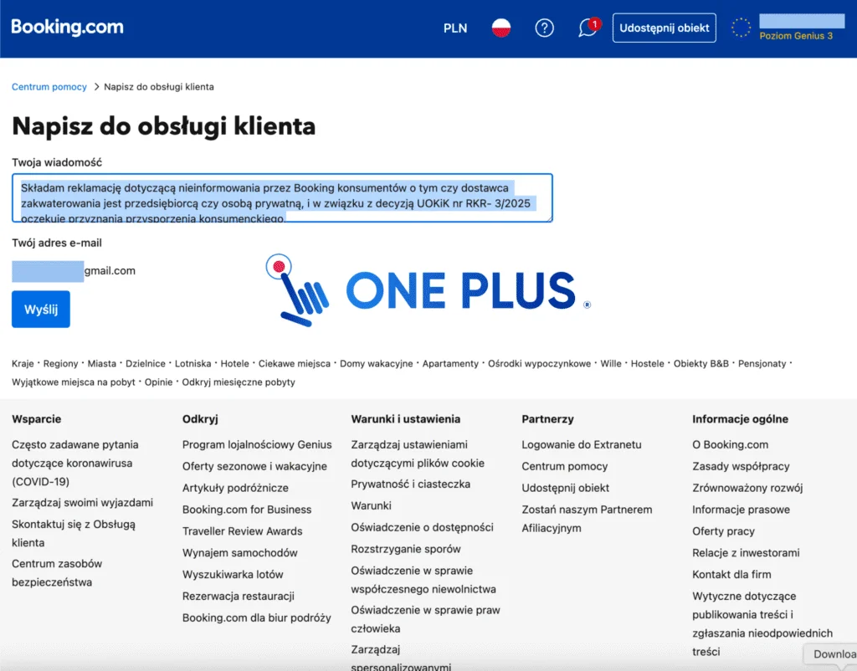
Task: Open the Hotele category link
Action: click(x=235, y=364)
